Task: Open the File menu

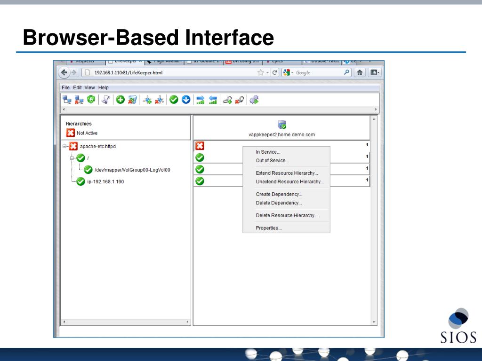Action: [x=66, y=87]
